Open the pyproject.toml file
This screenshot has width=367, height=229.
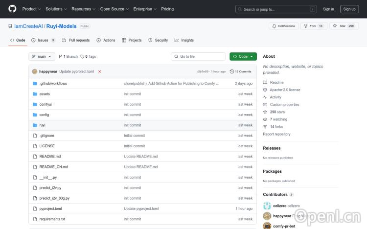50,208
